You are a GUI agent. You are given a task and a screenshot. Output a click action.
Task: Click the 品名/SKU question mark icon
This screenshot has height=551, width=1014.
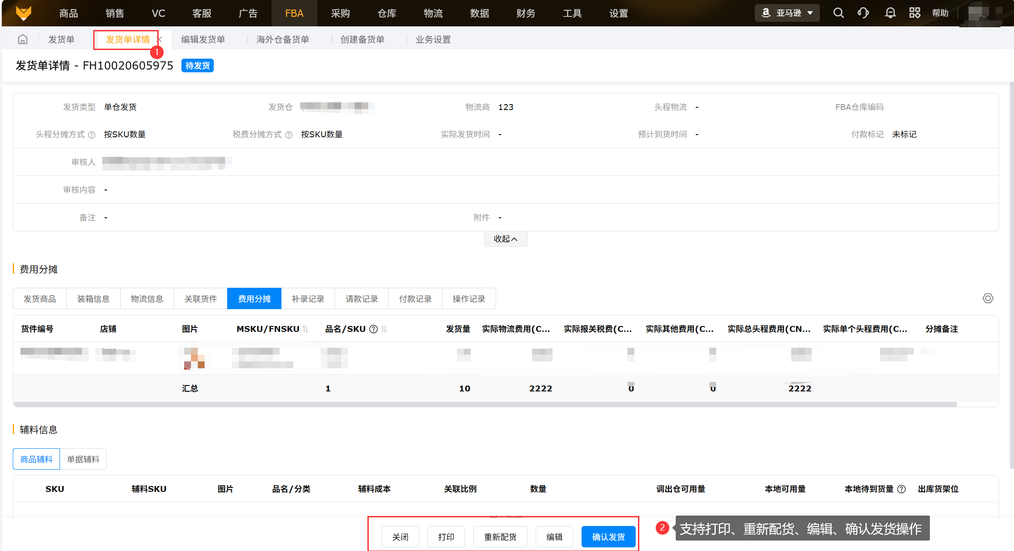(x=373, y=329)
